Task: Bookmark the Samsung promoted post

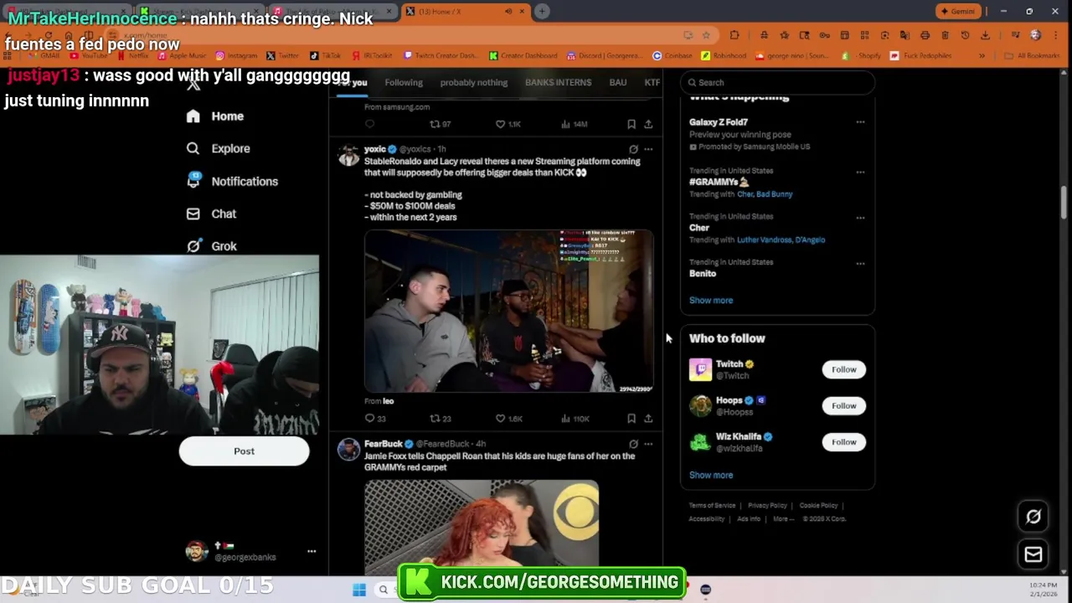Action: pyautogui.click(x=631, y=124)
